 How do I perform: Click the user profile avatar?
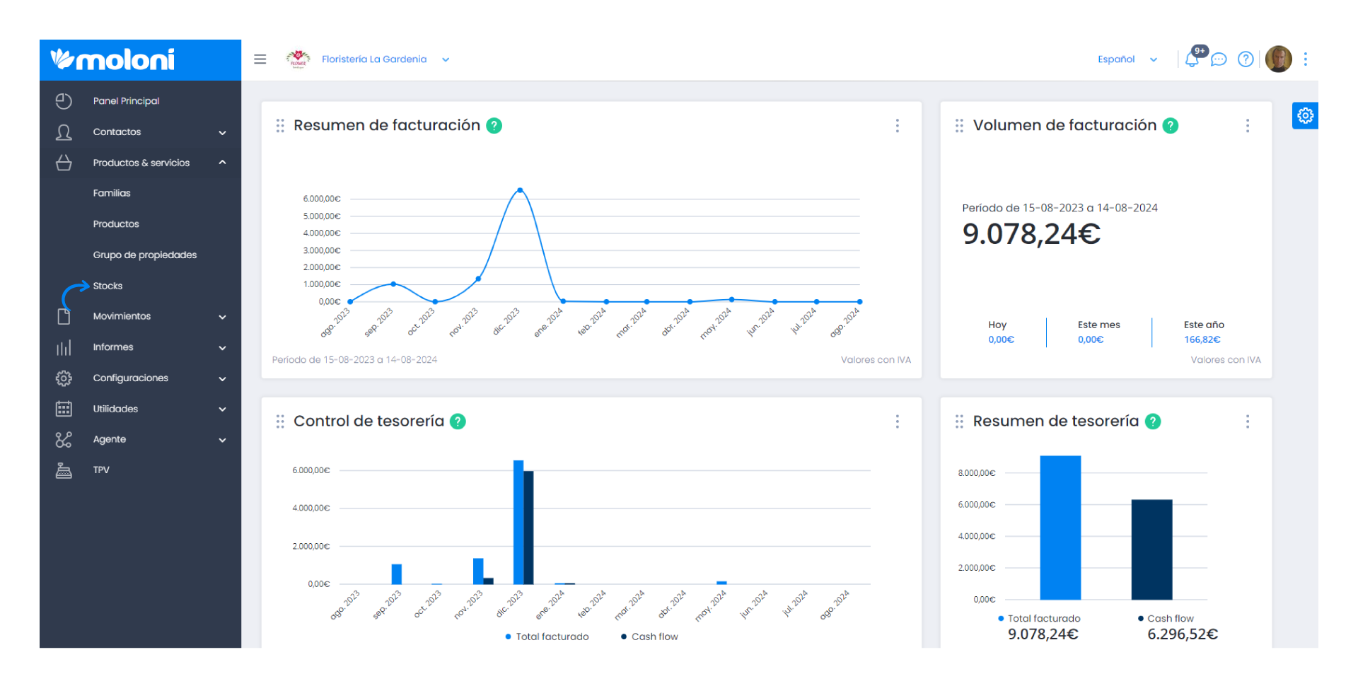tap(1278, 59)
